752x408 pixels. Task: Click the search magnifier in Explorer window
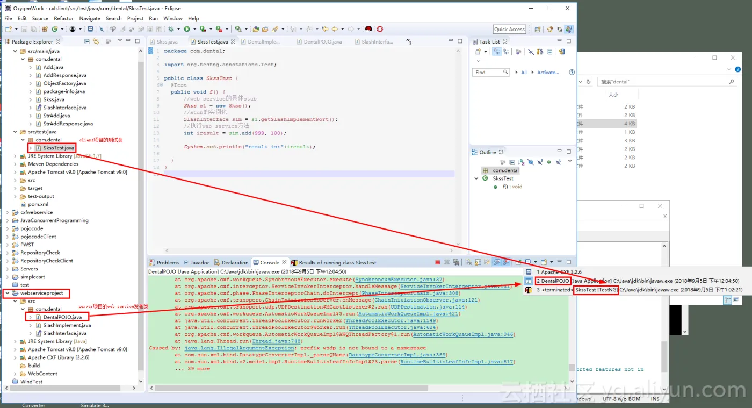tap(732, 82)
